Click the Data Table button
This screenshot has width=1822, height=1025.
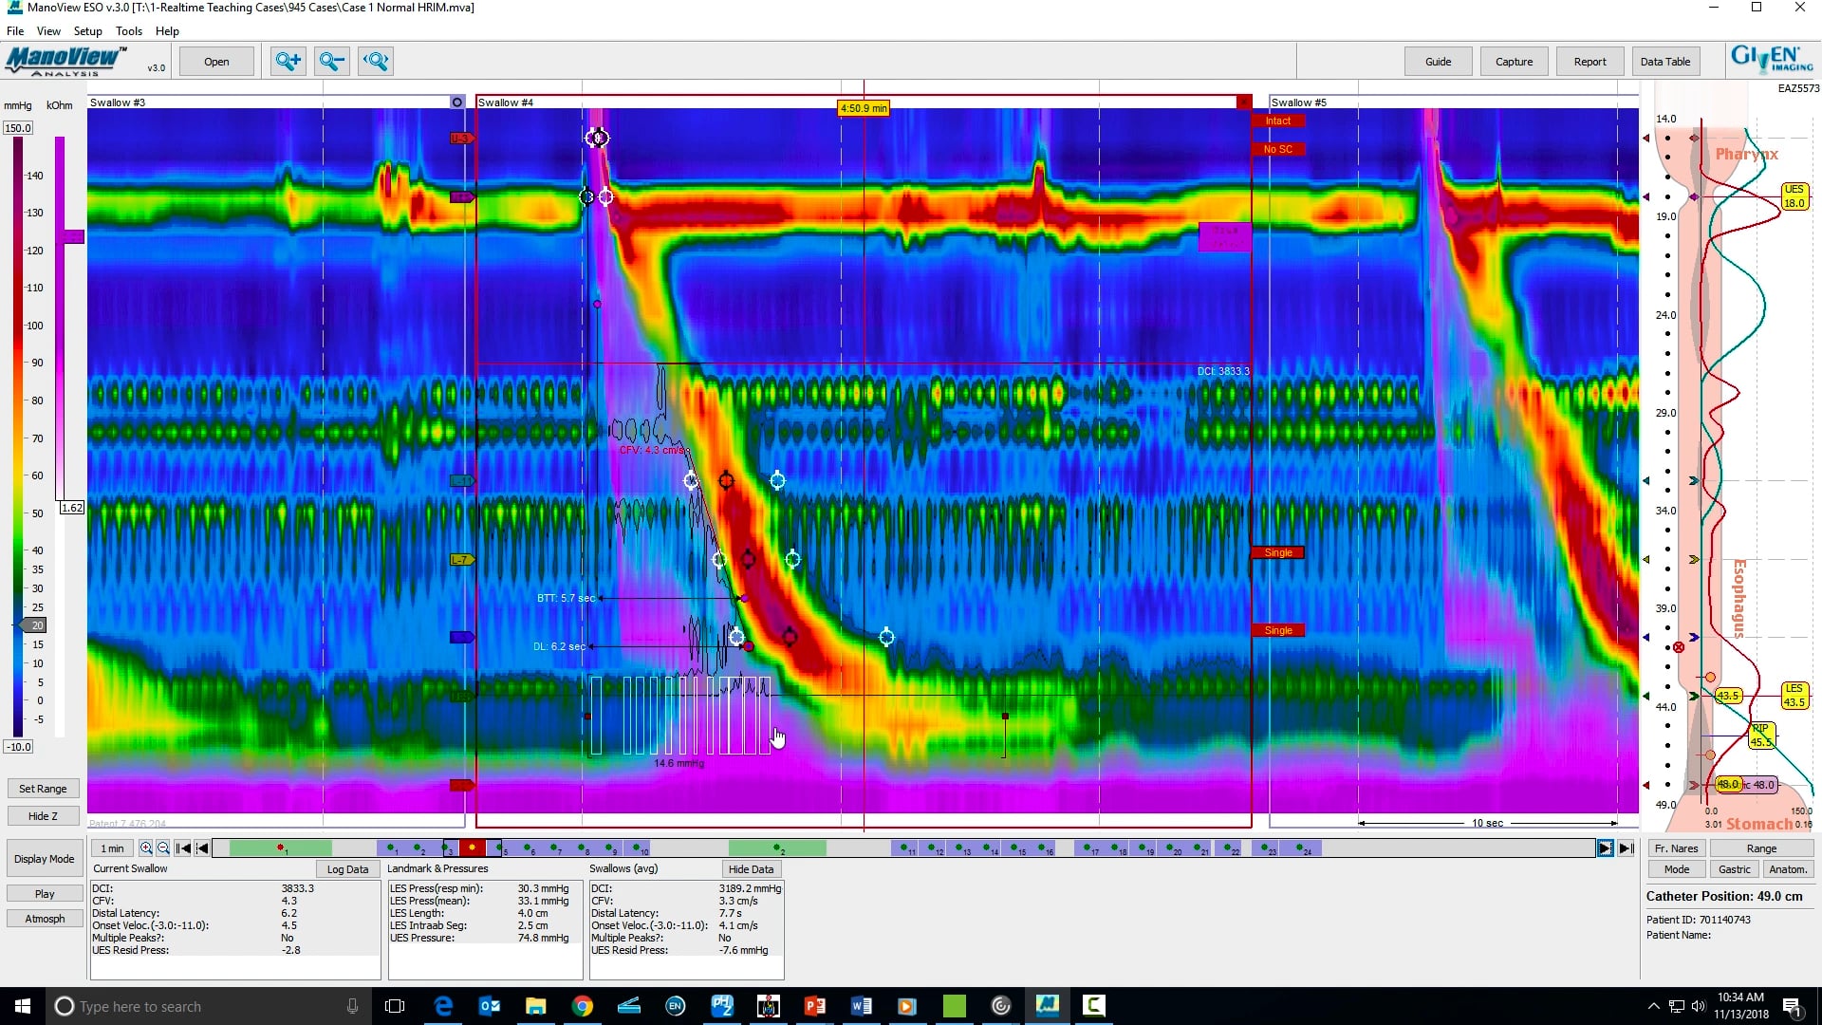click(1664, 62)
